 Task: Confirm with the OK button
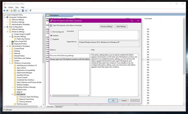pyautogui.click(x=113, y=101)
